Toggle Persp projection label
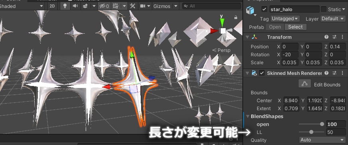 tap(221, 50)
